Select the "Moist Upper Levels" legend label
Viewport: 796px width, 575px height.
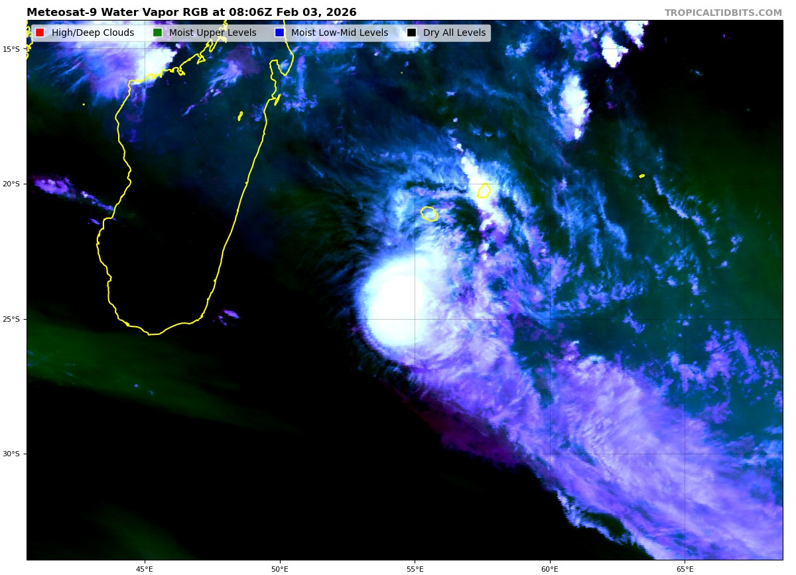(212, 32)
